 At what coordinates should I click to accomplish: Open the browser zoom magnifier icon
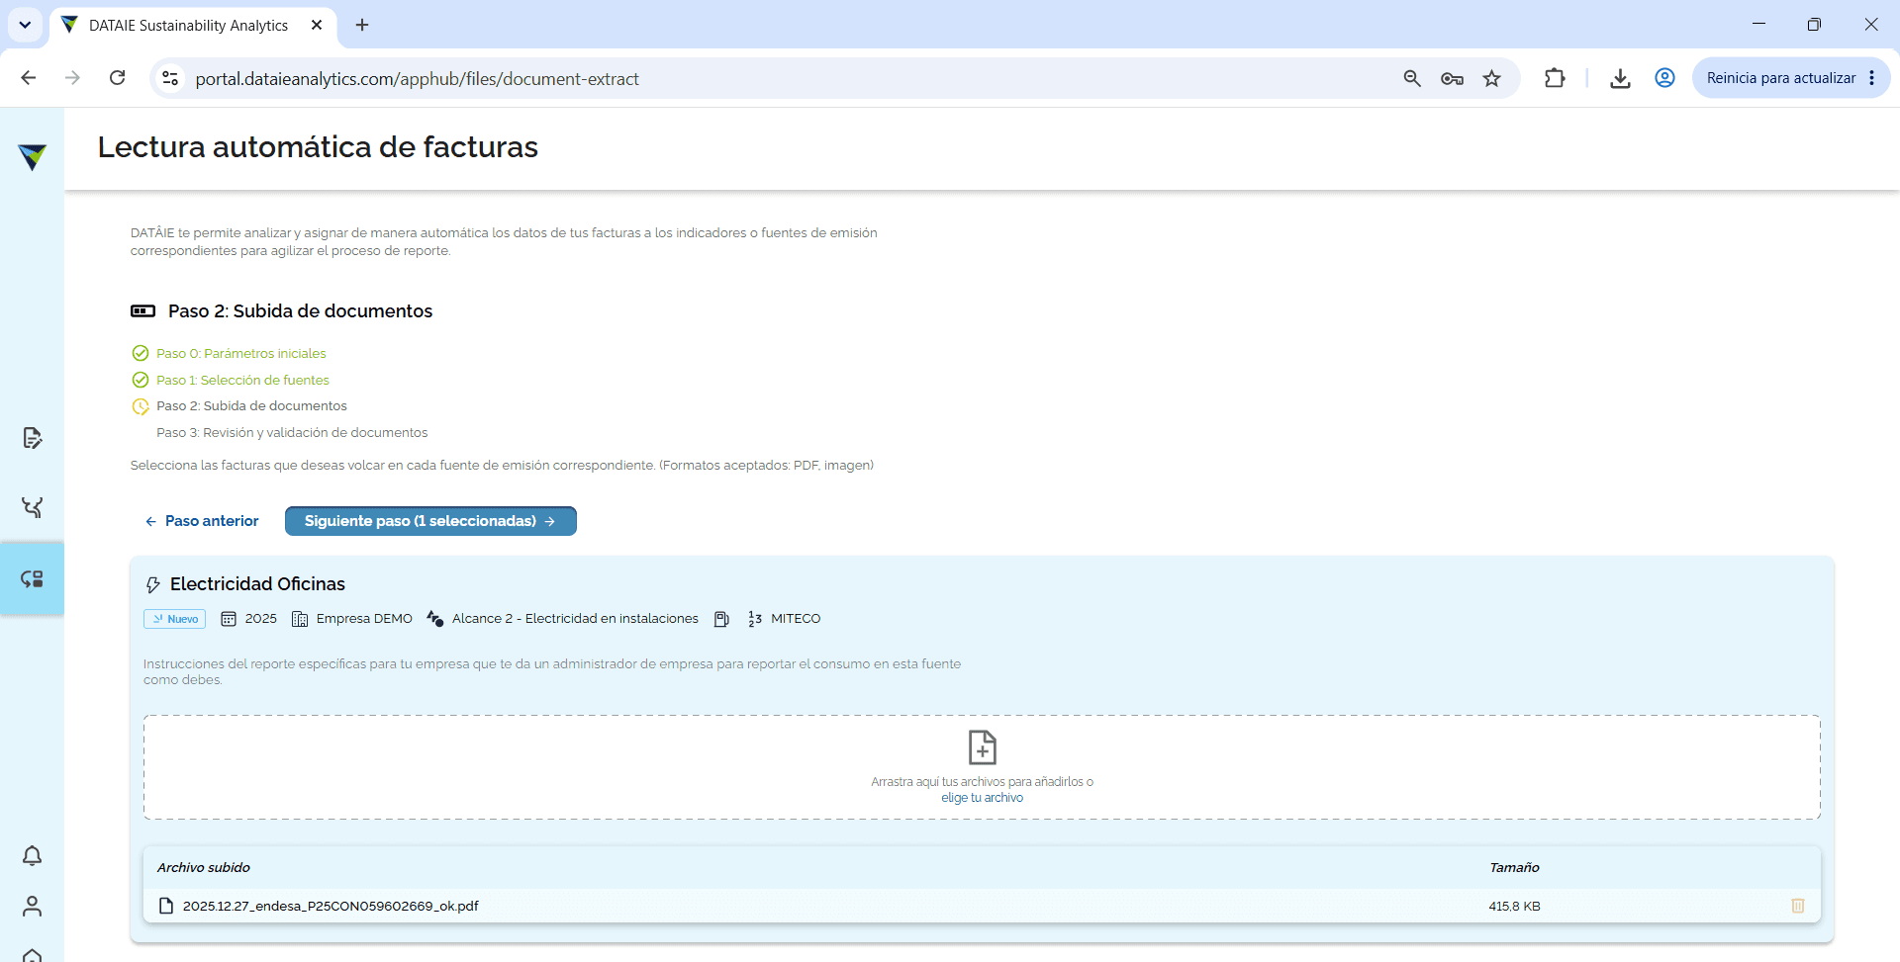pos(1412,78)
